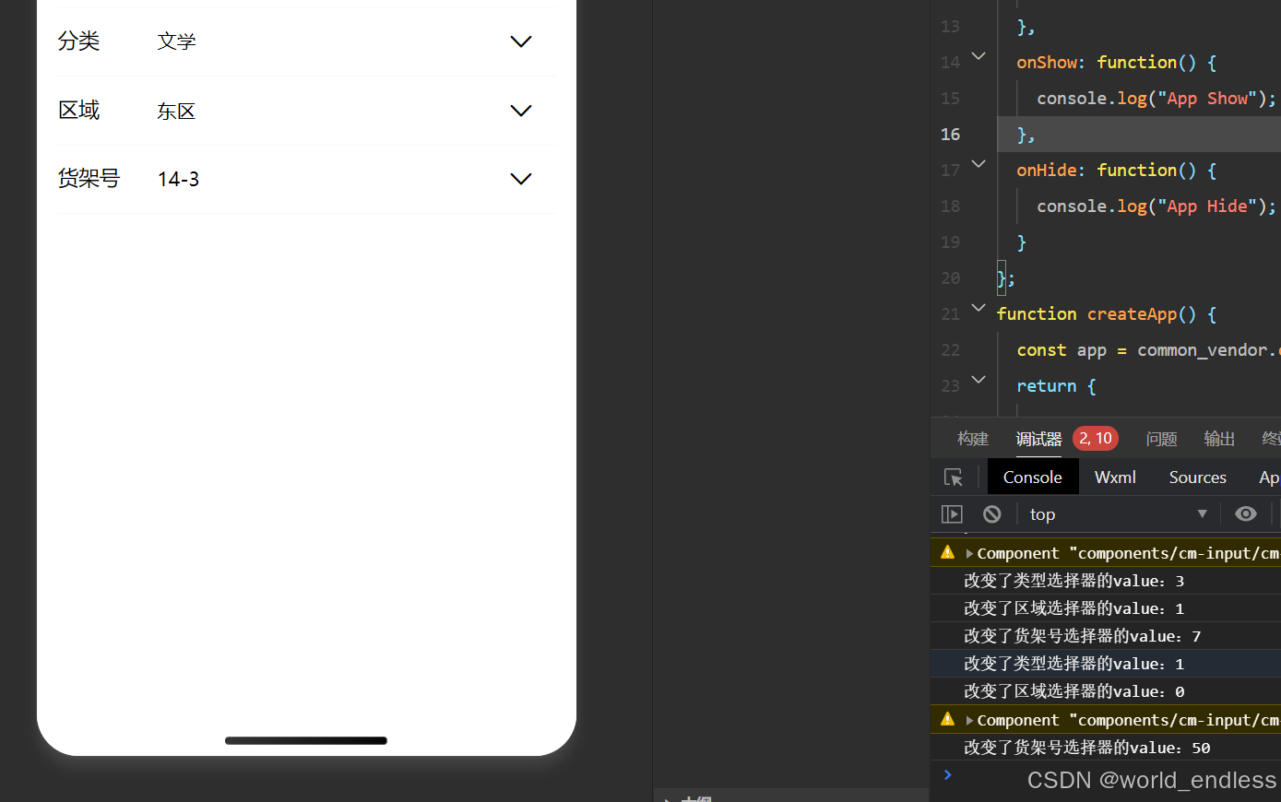The width and height of the screenshot is (1281, 802).
Task: Collapse the createApp function at line 21
Action: click(x=979, y=308)
